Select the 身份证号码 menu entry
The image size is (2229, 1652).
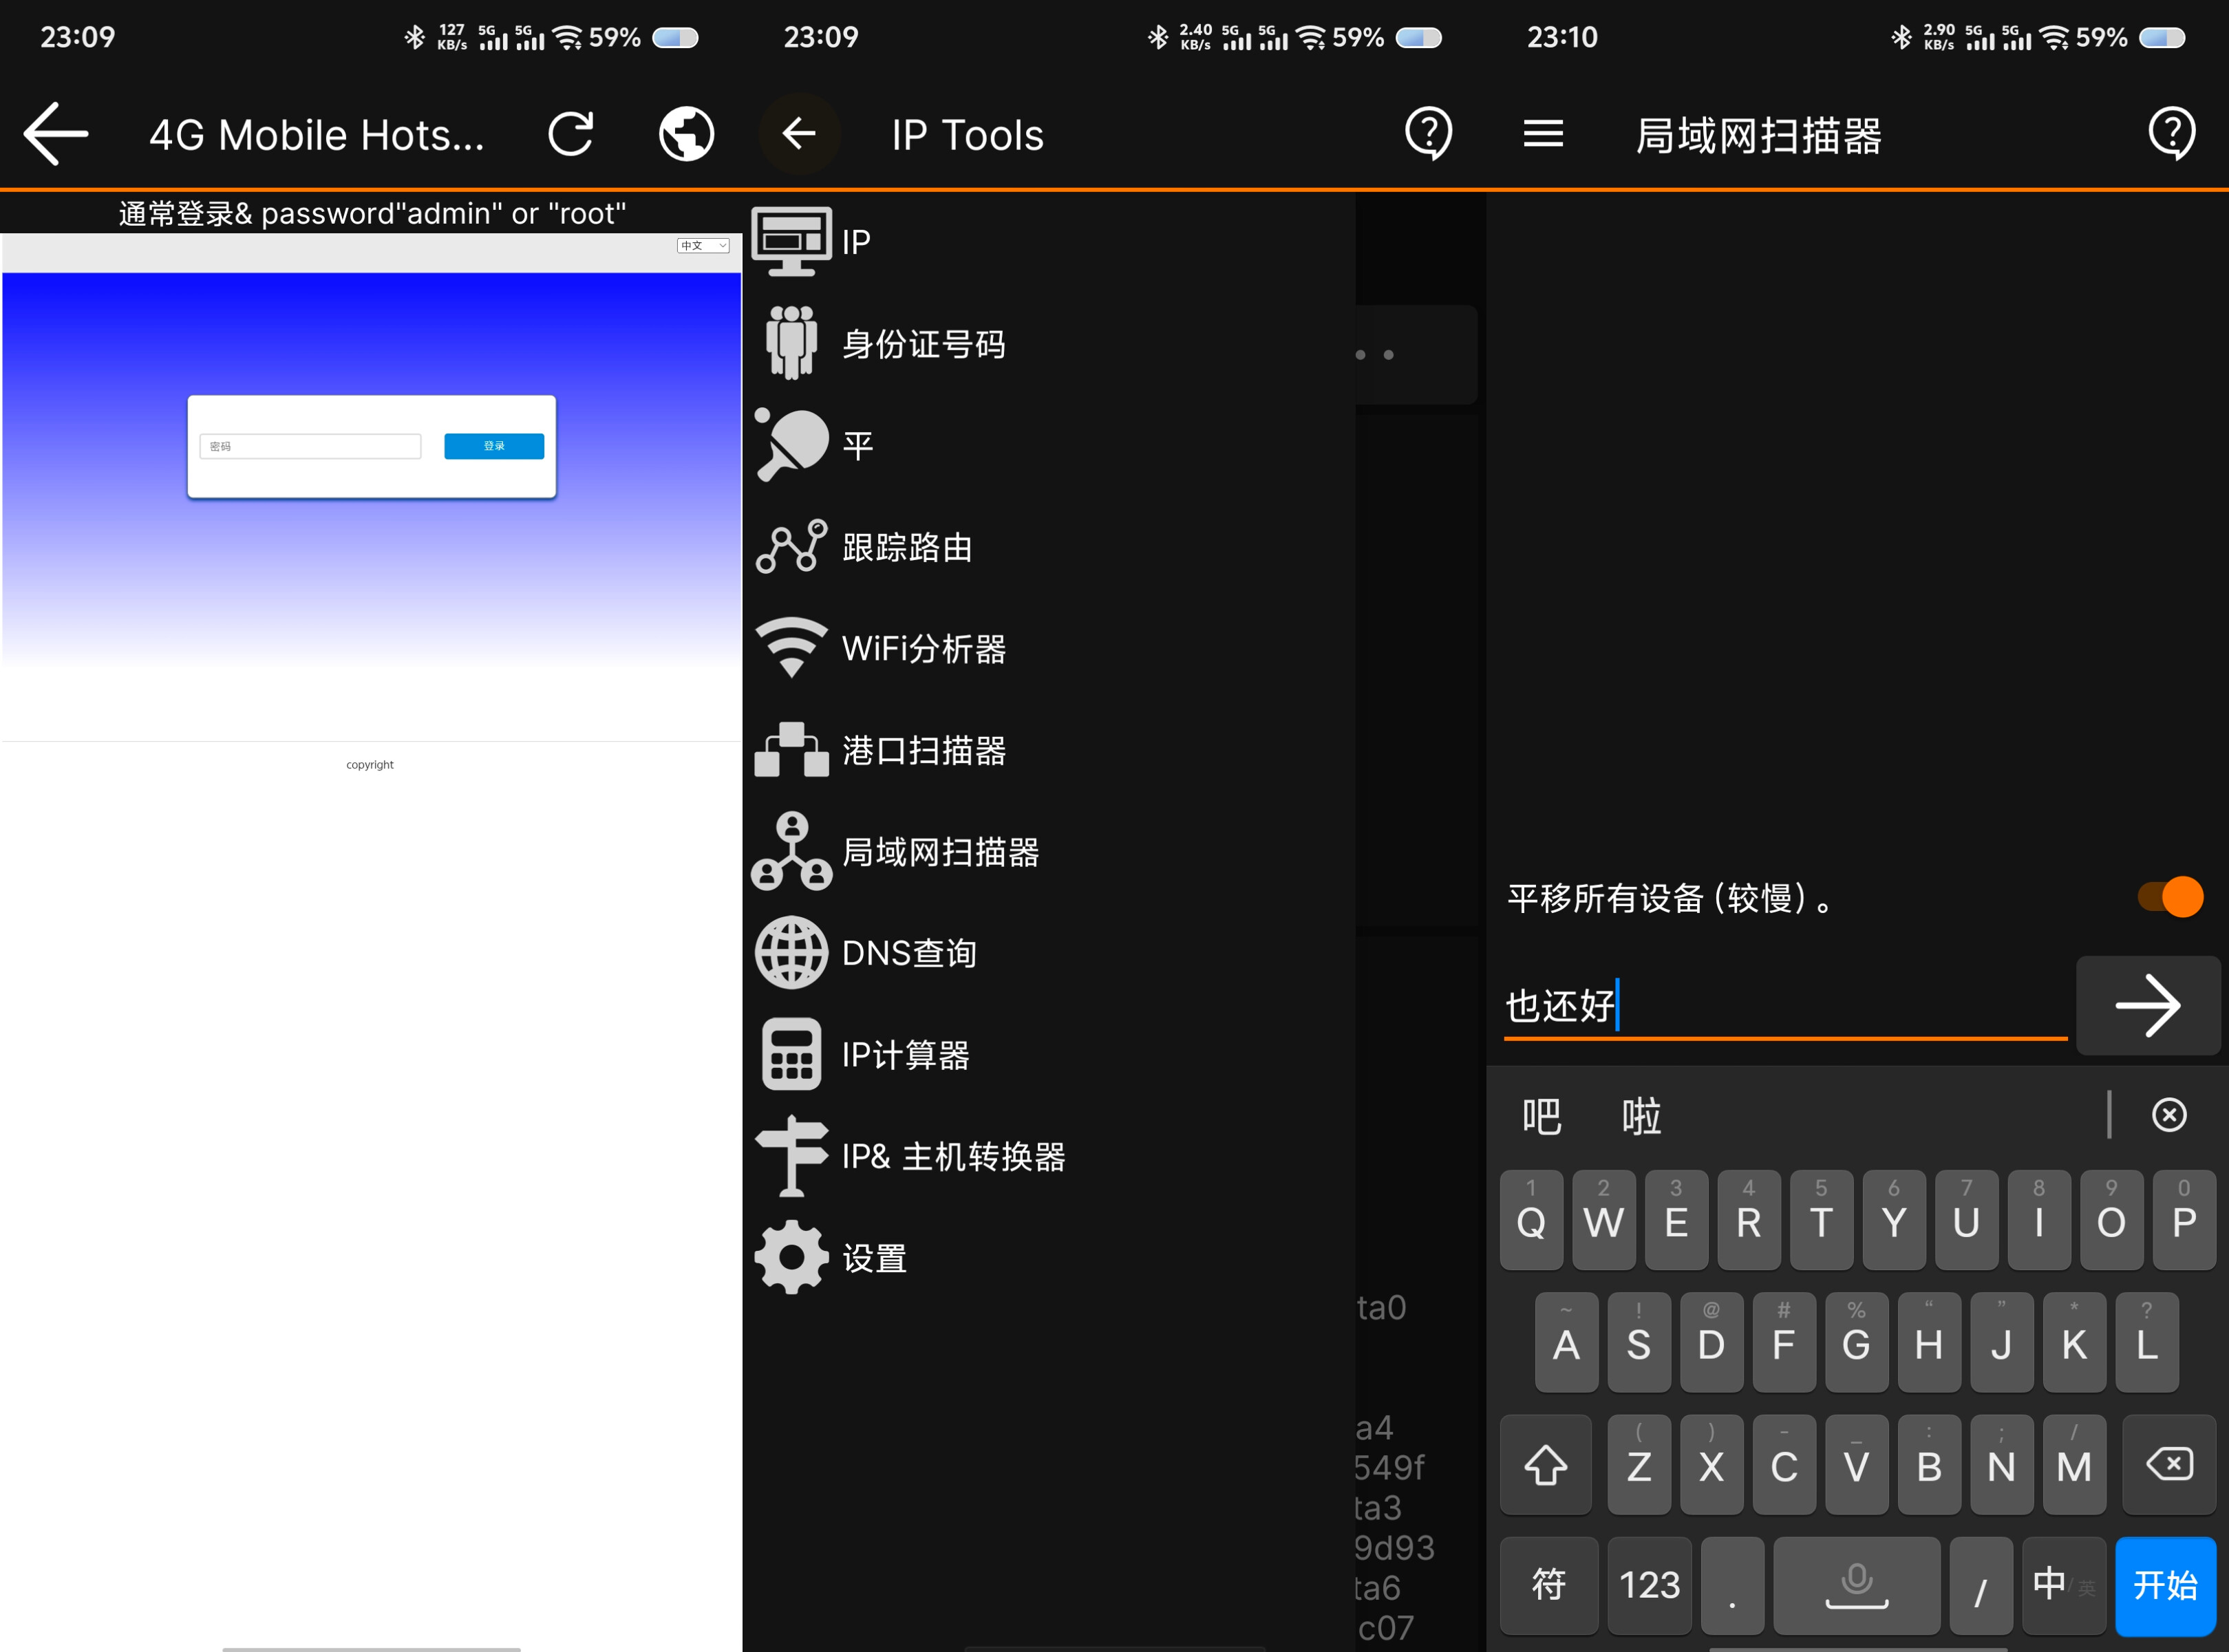click(x=923, y=343)
